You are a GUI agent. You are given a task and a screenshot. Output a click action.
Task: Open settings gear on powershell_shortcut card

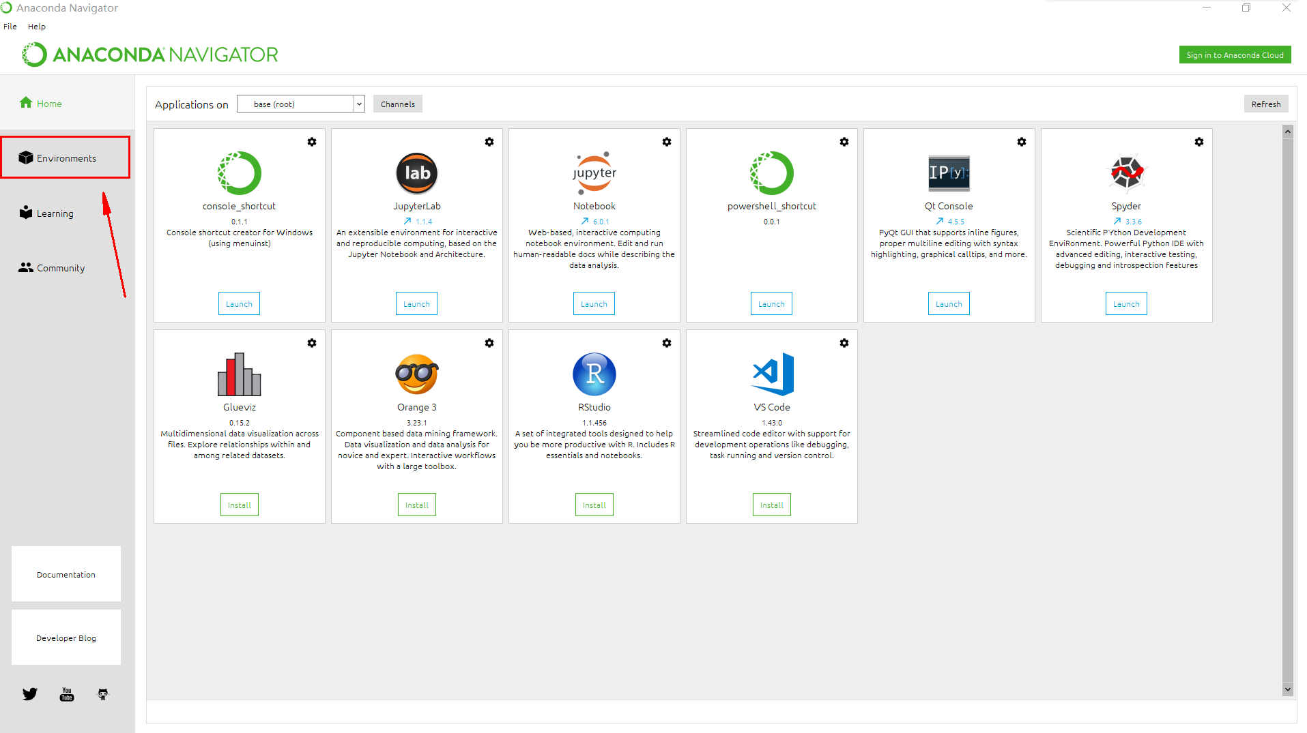pos(844,142)
